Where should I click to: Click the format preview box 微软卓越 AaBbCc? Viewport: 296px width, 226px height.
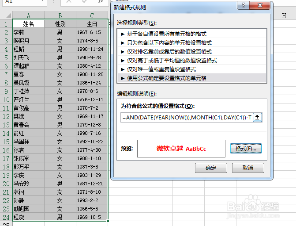[181, 149]
